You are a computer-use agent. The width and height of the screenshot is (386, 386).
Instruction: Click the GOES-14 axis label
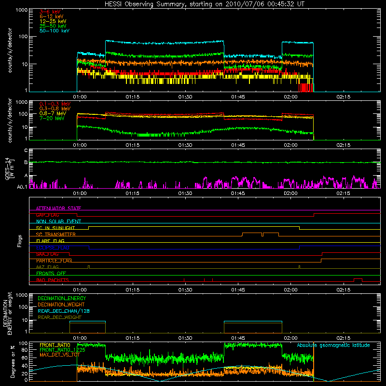(x=9, y=169)
